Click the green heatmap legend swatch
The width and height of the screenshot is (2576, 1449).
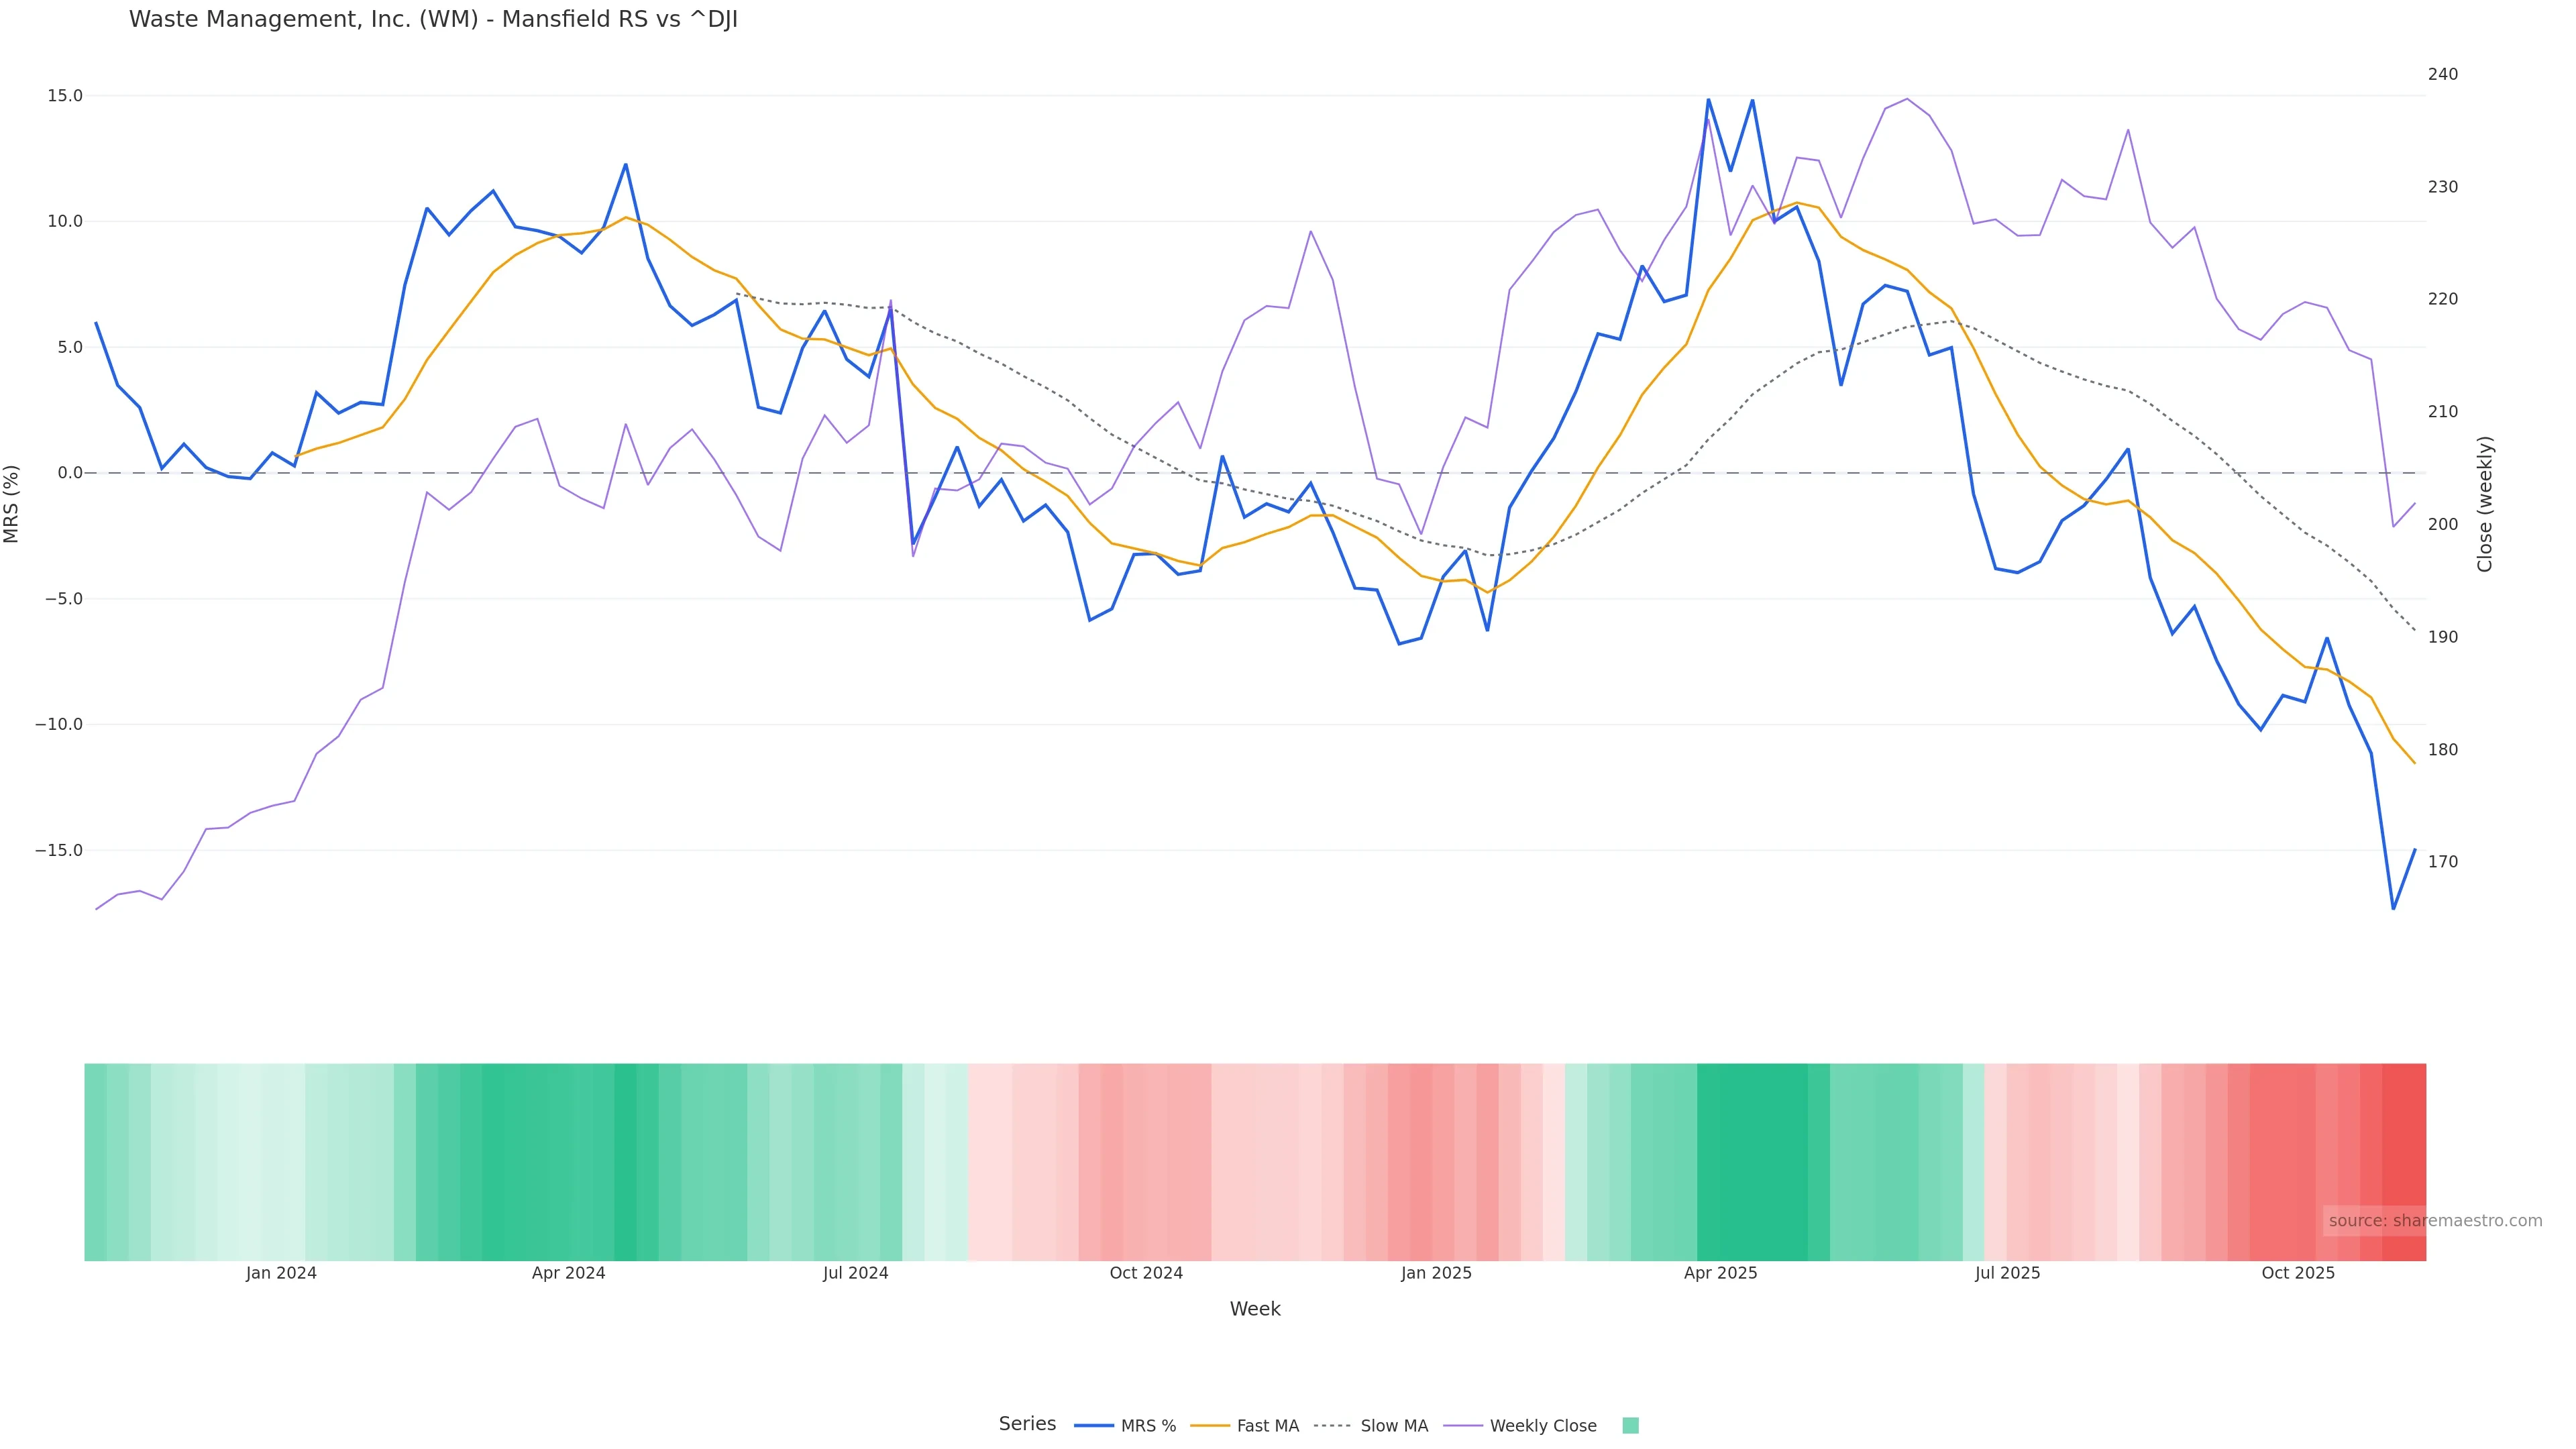click(1630, 1426)
